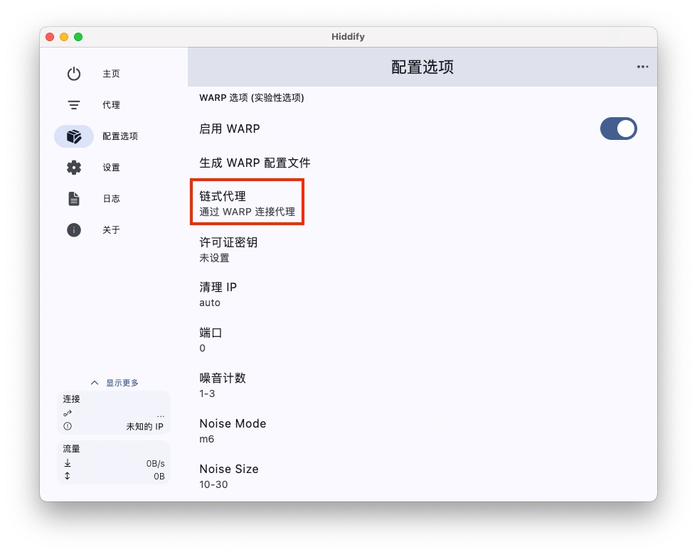This screenshot has height=554, width=697.
Task: Set the 许可证密钥 entry
Action: [x=228, y=249]
